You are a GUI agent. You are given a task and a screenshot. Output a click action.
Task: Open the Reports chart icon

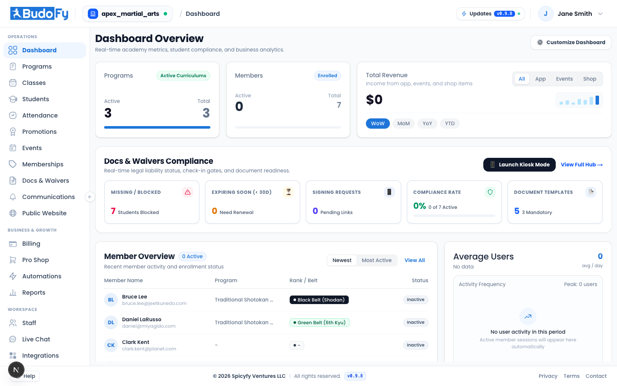pos(13,293)
